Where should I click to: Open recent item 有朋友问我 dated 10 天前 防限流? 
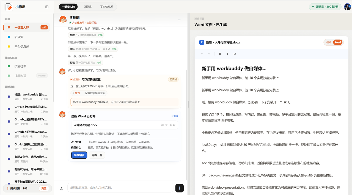point(27,159)
